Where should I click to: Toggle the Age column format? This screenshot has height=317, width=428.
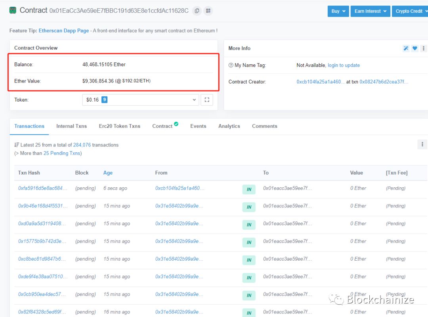coord(108,173)
